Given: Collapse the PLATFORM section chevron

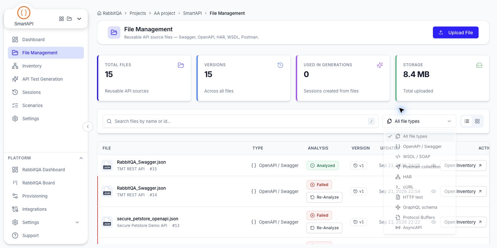Looking at the screenshot, I should point(81,158).
